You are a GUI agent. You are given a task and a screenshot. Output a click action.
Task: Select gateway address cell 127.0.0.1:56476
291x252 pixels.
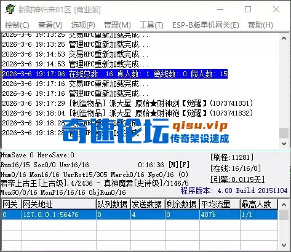point(59,215)
